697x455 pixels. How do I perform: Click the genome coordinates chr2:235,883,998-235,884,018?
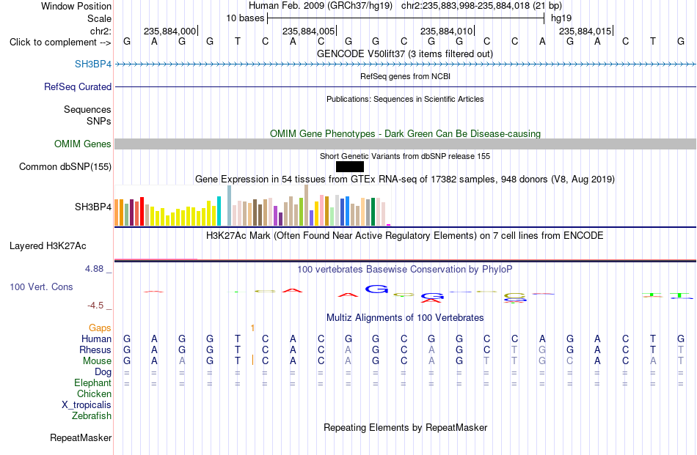[x=465, y=6]
